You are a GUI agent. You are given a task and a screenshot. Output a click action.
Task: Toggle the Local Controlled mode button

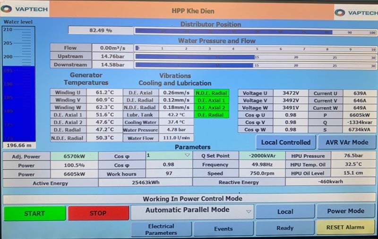tap(286, 142)
